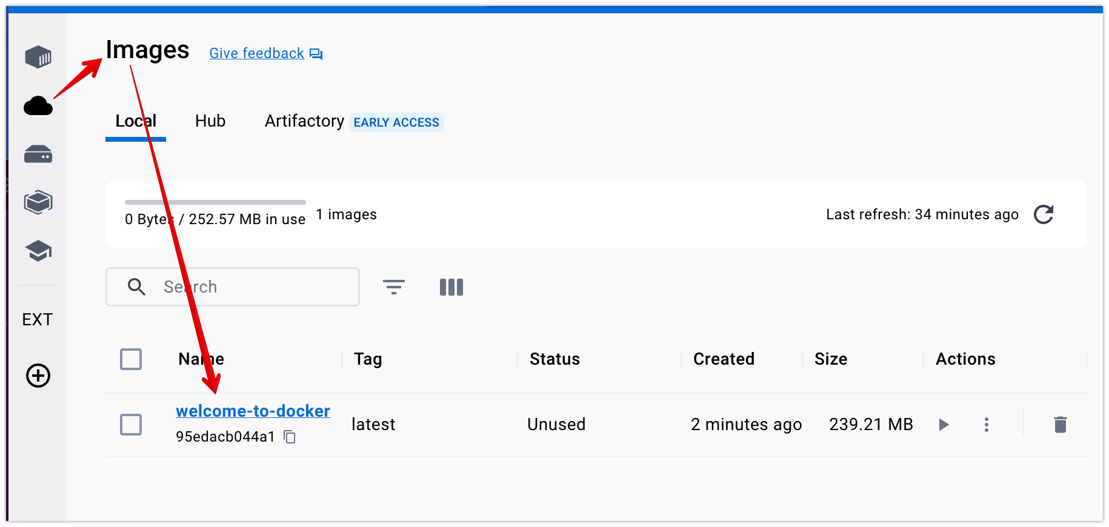Open the column display options
The height and width of the screenshot is (527, 1109).
click(451, 287)
